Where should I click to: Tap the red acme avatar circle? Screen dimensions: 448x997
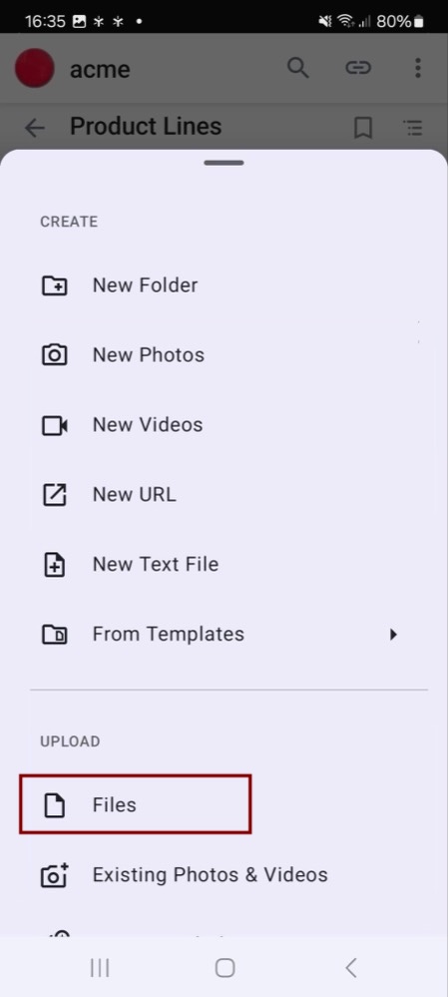[34, 68]
